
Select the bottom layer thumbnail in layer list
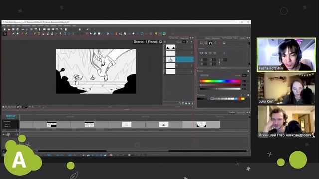[x=171, y=72]
